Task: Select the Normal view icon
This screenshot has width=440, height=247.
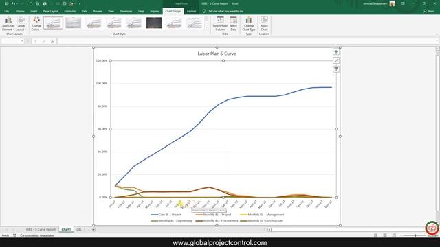Action: pyautogui.click(x=376, y=235)
